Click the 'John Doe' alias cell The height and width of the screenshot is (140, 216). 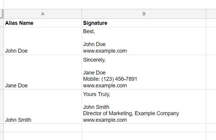point(43,41)
